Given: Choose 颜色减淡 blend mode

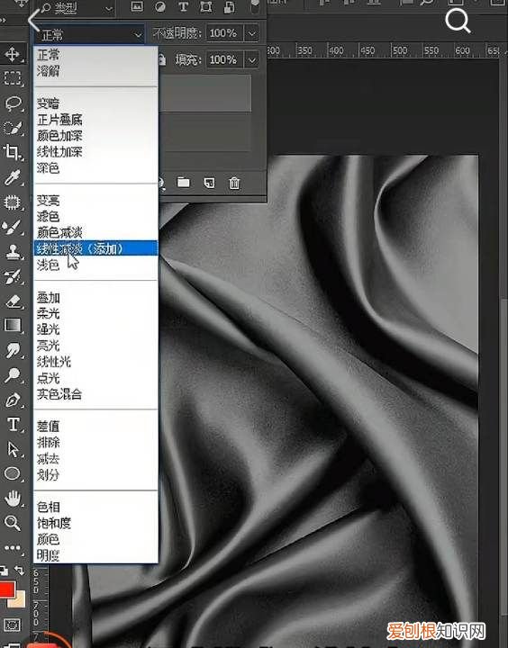Looking at the screenshot, I should coord(95,232).
